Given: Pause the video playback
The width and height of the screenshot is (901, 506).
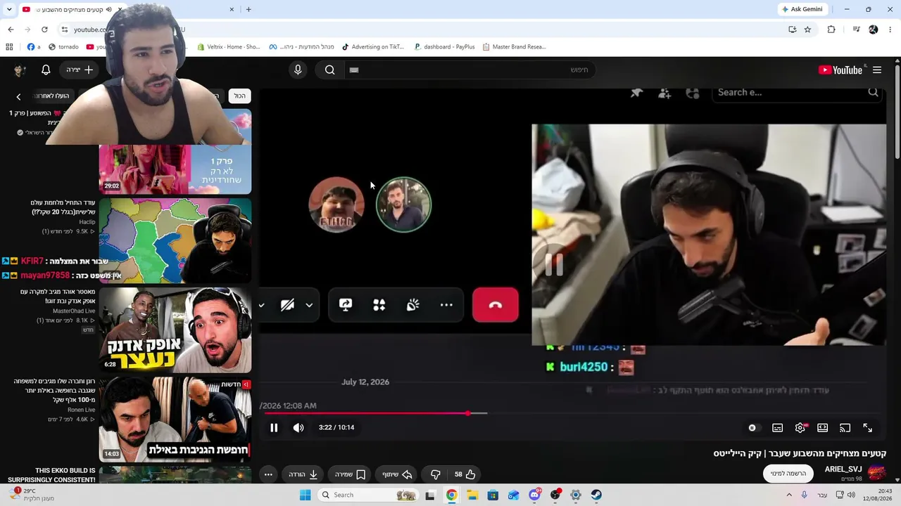Looking at the screenshot, I should [x=274, y=427].
